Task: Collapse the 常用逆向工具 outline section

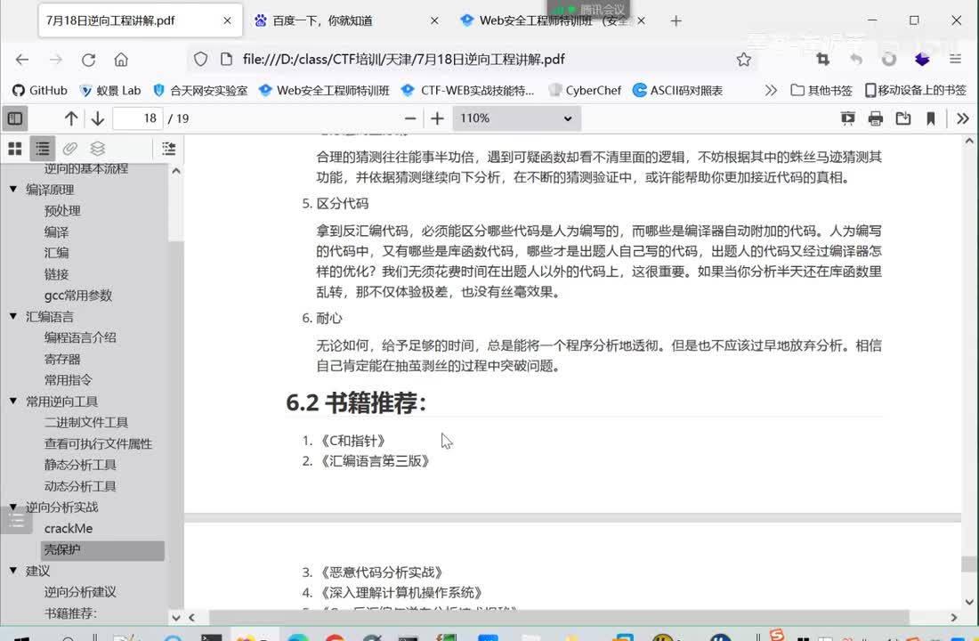Action: click(13, 401)
